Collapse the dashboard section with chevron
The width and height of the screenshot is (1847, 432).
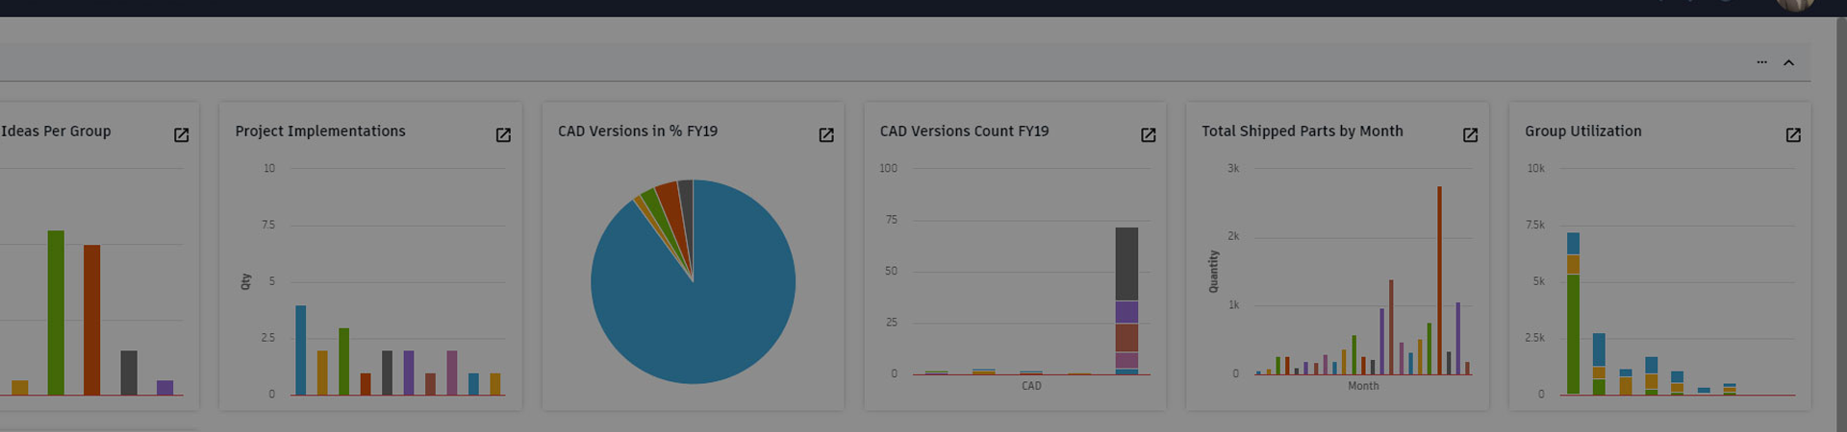pyautogui.click(x=1789, y=62)
